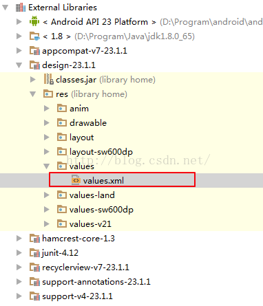Image resolution: width=263 pixels, height=306 pixels.
Task: Click the values folder icon
Action: [x=62, y=166]
